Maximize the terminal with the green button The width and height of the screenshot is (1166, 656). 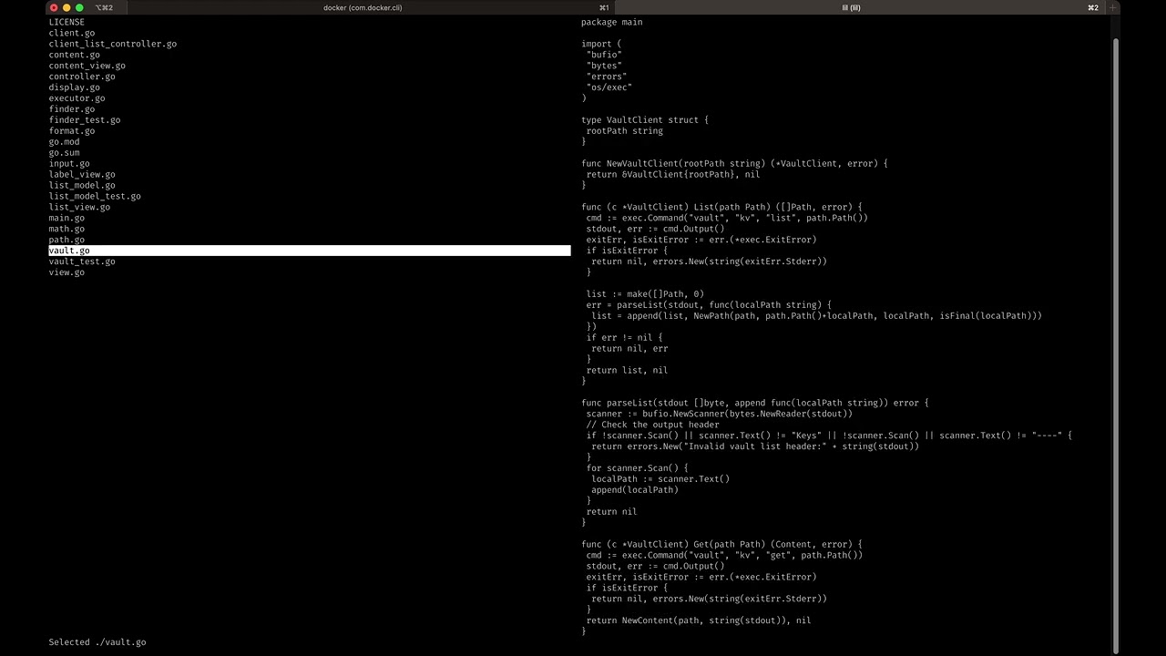click(79, 7)
